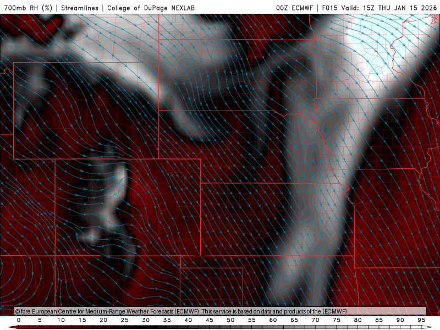Click the "25" value on color scale

125,320
